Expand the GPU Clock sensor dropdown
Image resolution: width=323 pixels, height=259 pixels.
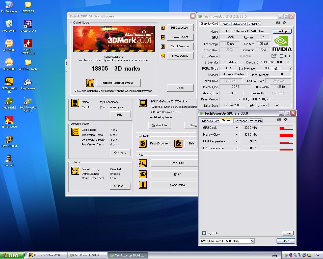[237, 128]
